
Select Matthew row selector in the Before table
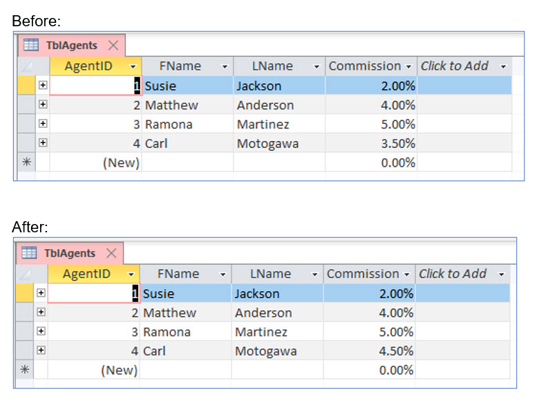click(26, 104)
